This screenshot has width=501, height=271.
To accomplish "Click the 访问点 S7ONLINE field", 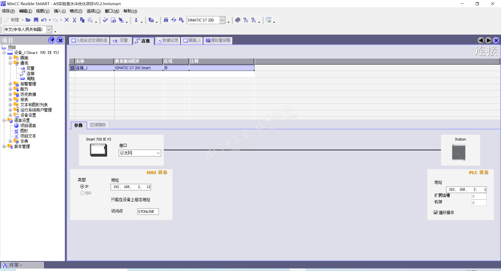I will (148, 212).
